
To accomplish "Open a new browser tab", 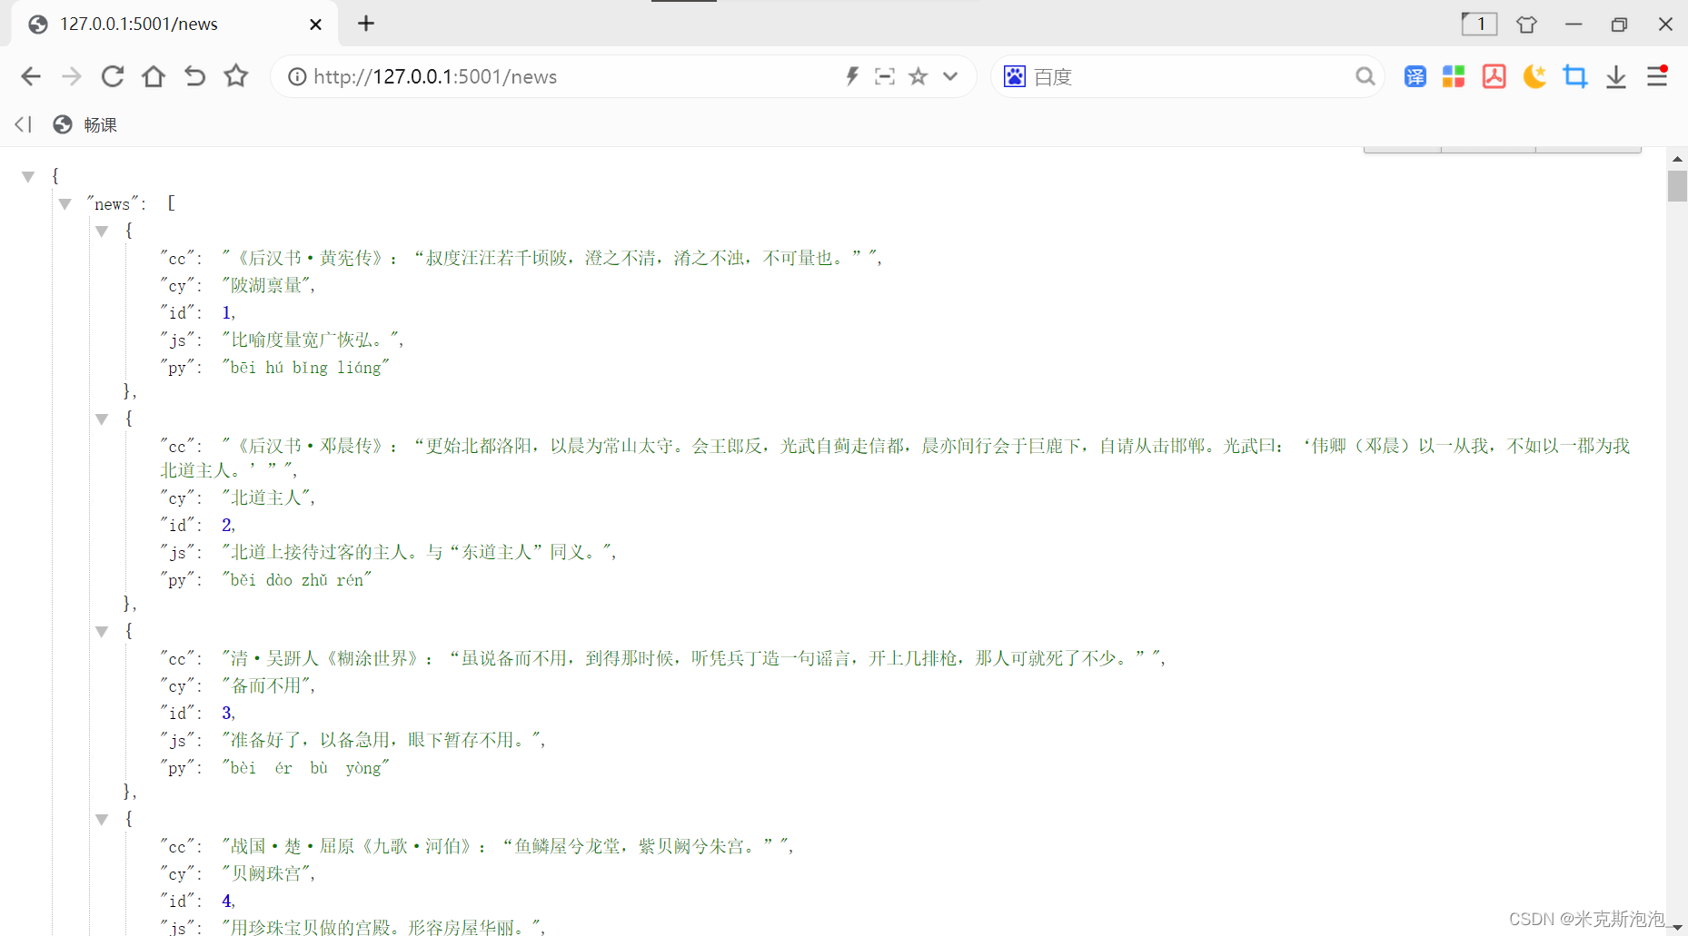I will pyautogui.click(x=365, y=24).
